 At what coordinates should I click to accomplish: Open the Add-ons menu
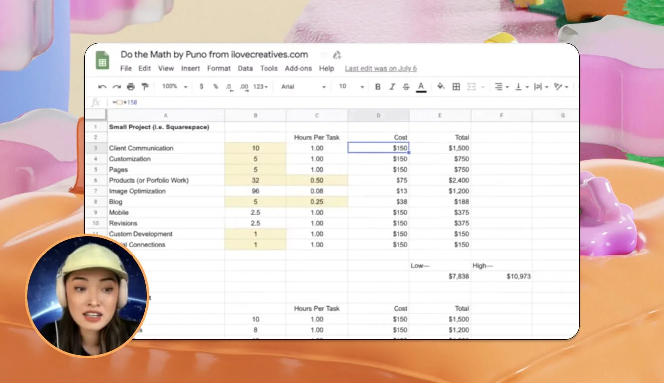pyautogui.click(x=298, y=69)
